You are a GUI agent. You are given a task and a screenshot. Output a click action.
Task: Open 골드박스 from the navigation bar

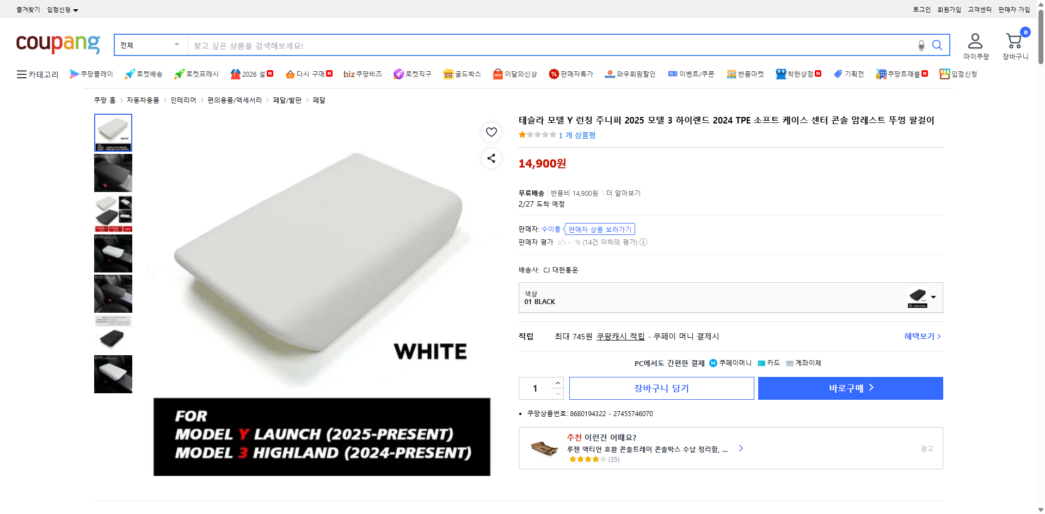point(462,74)
